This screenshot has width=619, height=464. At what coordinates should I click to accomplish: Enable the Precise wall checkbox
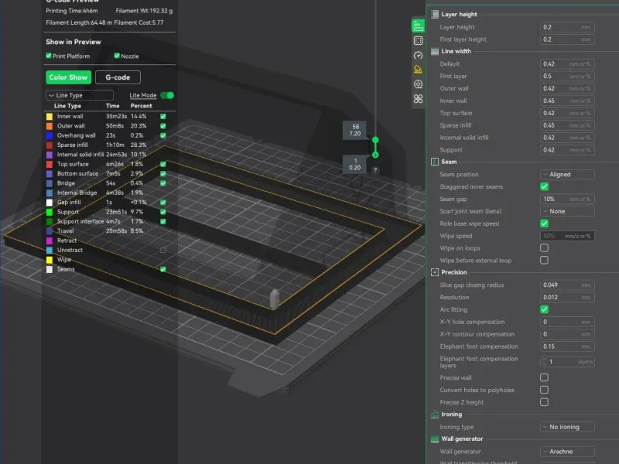[544, 377]
